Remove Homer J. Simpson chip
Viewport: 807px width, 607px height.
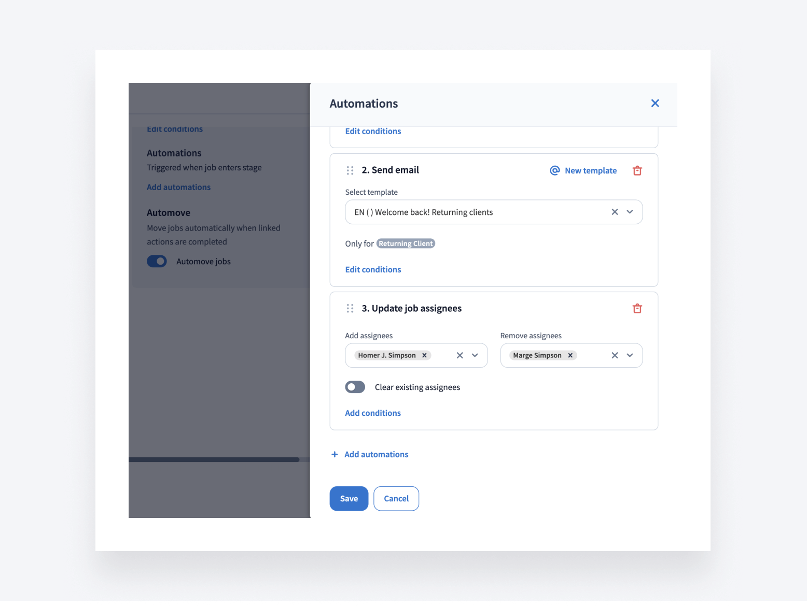click(424, 355)
